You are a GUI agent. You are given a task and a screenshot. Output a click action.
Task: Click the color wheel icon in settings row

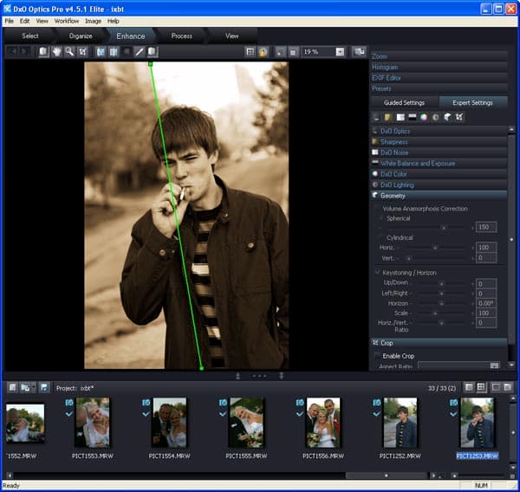coord(424,117)
